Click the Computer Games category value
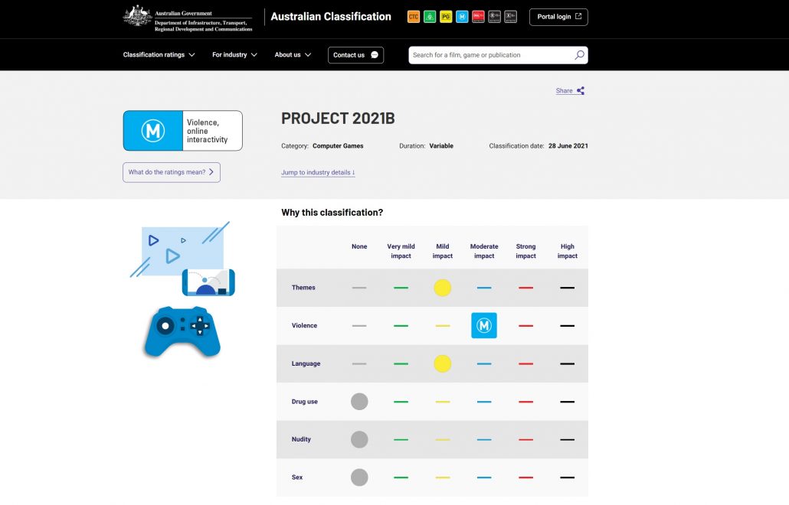The height and width of the screenshot is (505, 789). (338, 145)
